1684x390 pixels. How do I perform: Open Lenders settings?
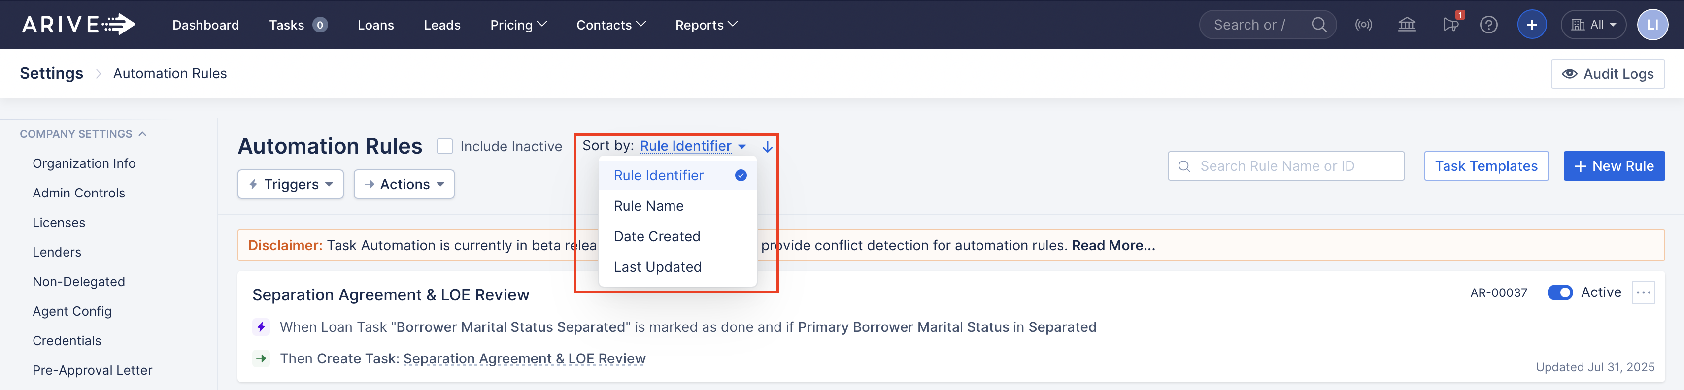57,252
